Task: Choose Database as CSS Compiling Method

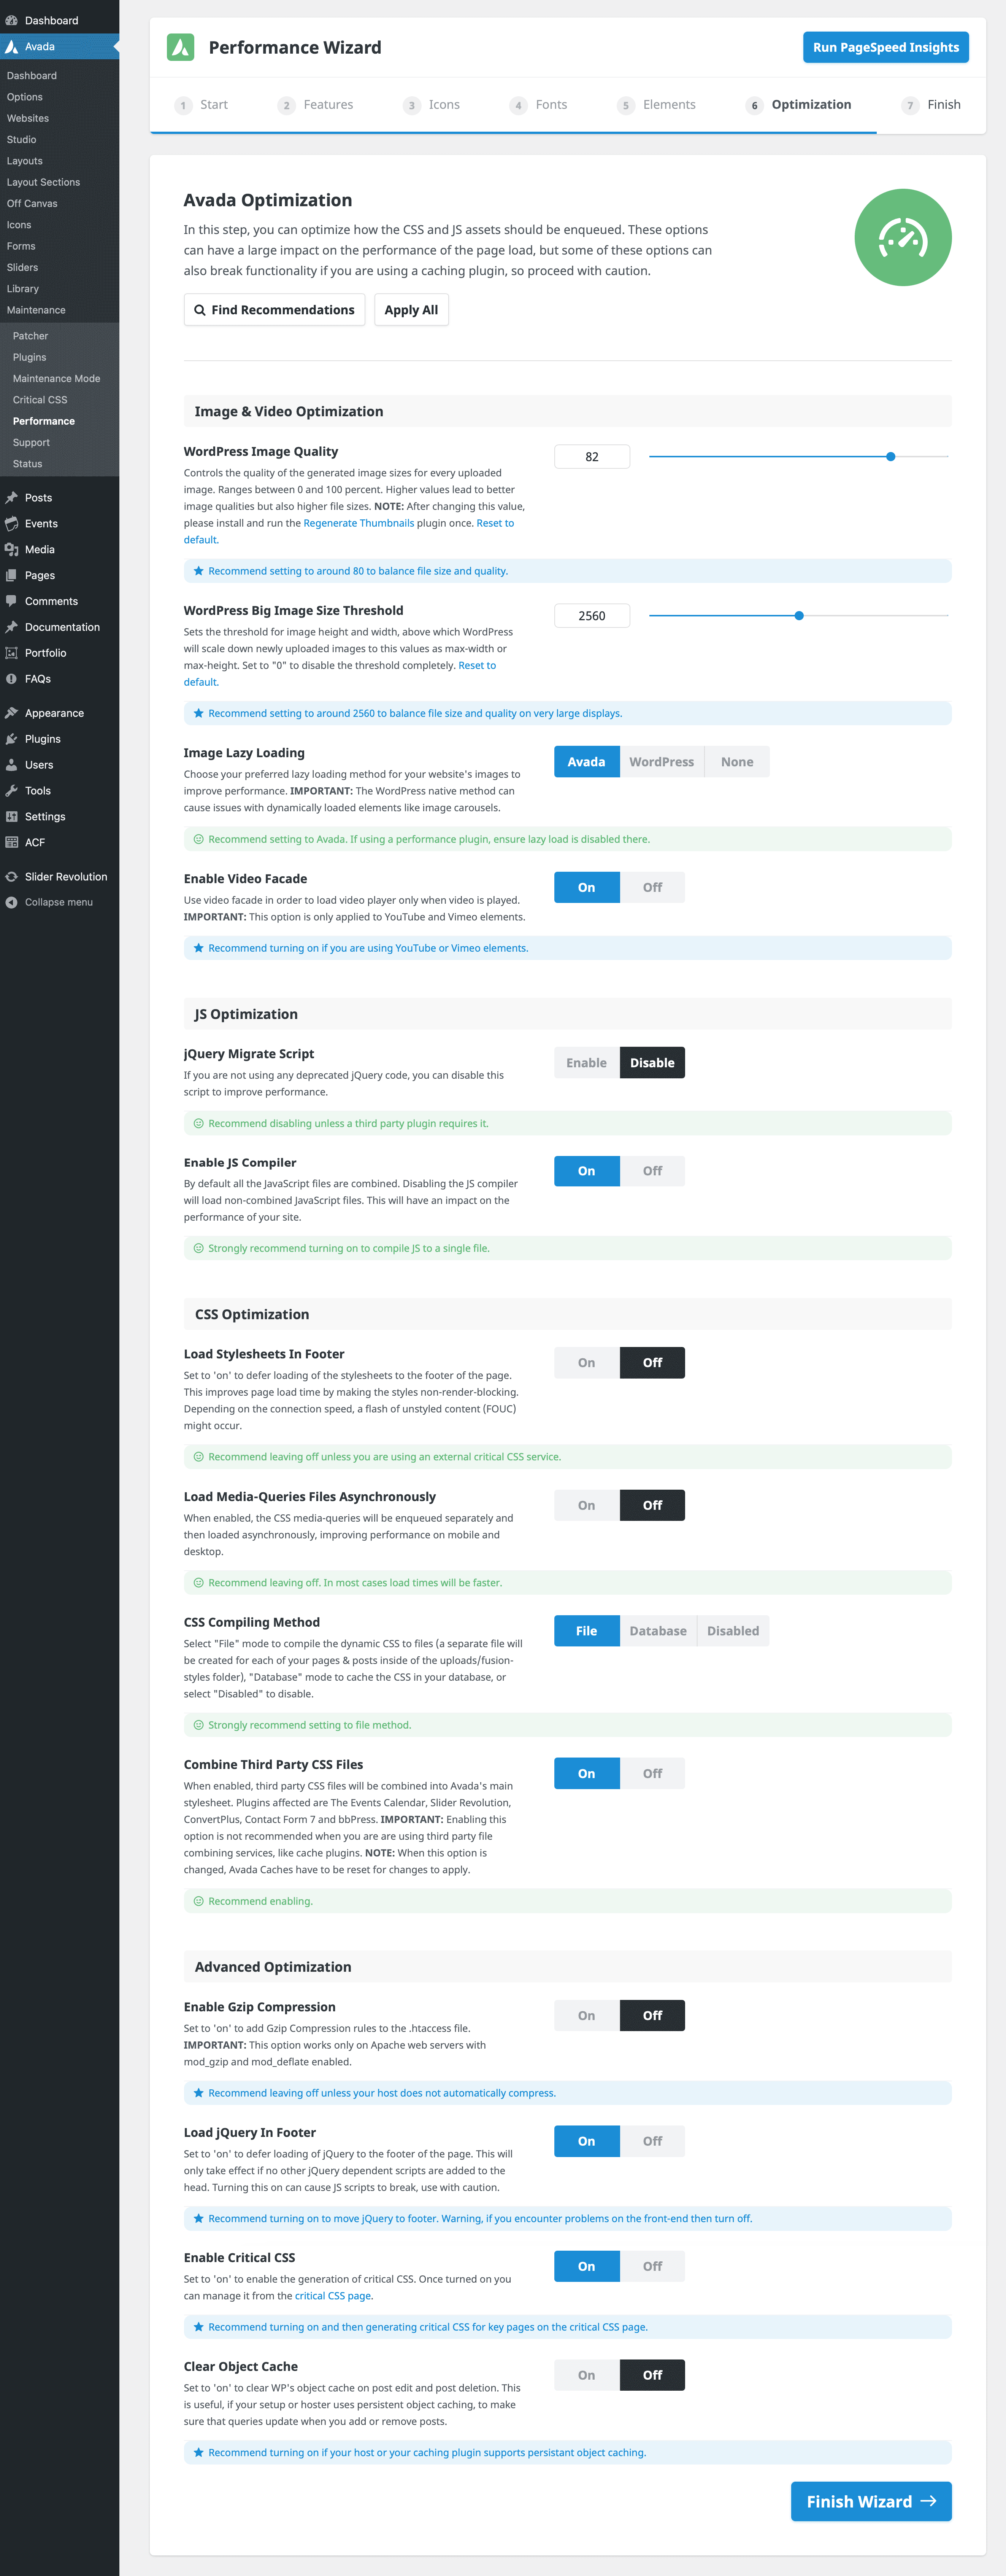Action: 659,1631
